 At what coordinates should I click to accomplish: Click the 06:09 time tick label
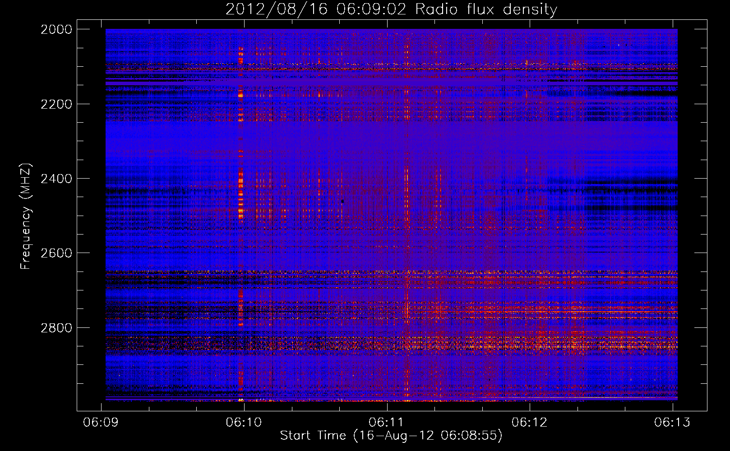pos(101,422)
